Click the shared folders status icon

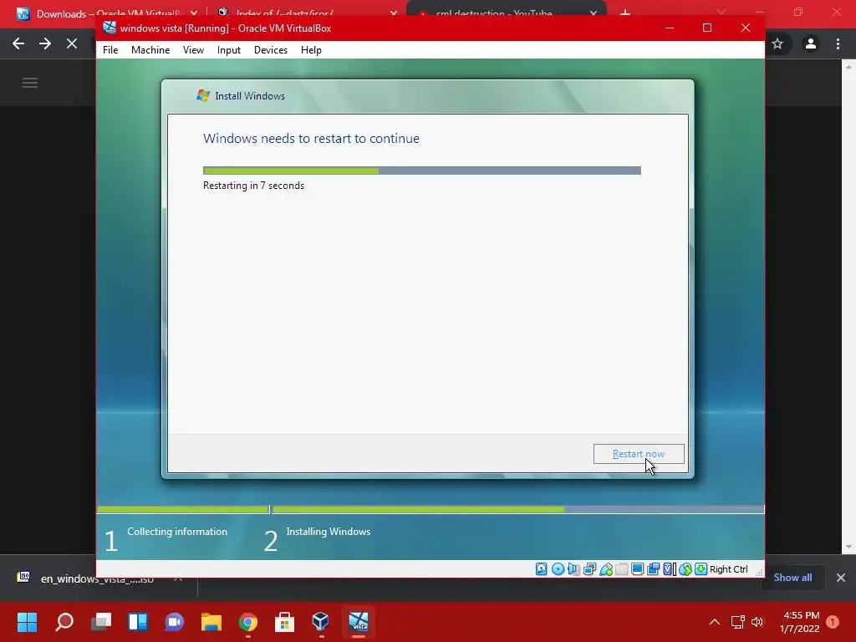(x=621, y=569)
